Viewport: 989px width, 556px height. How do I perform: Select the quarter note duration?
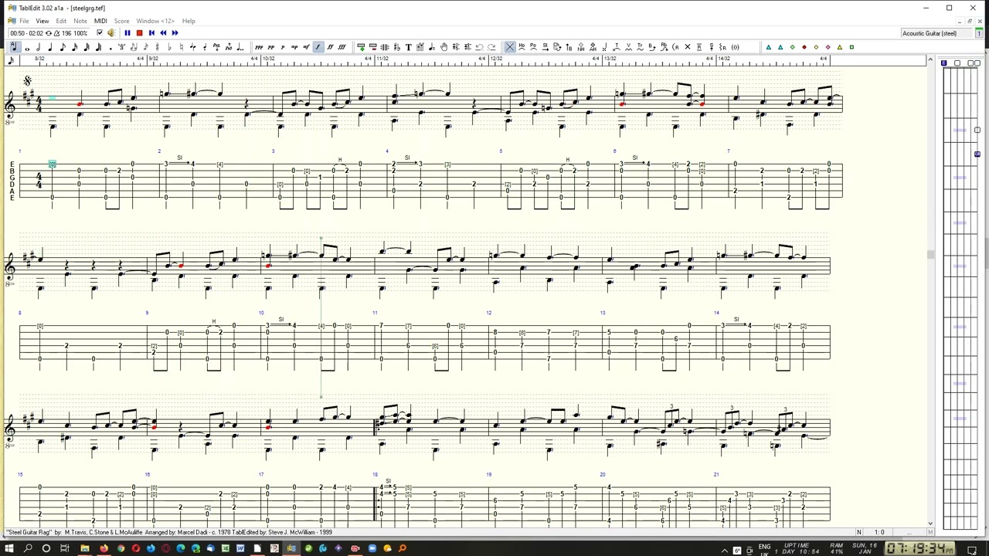point(50,47)
